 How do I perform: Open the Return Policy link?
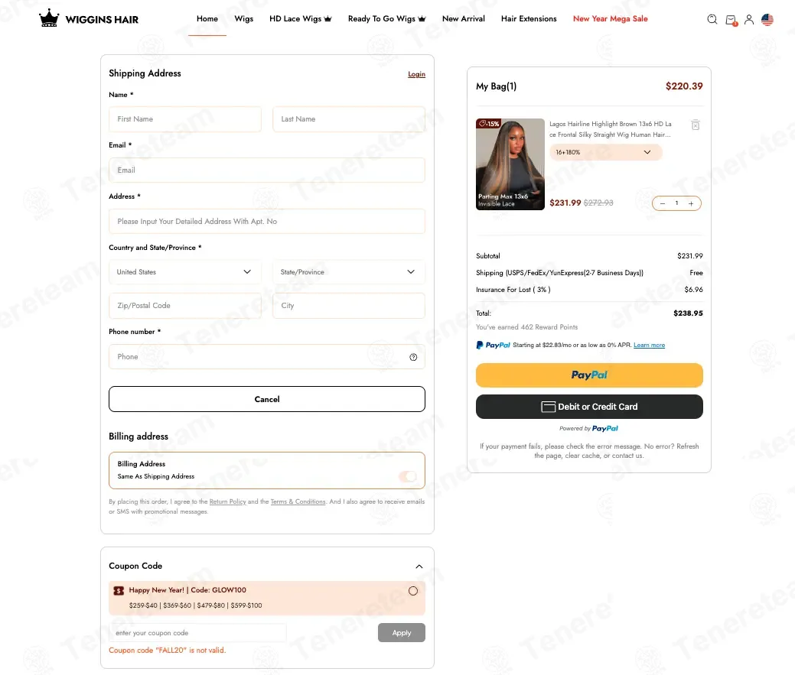coord(228,501)
